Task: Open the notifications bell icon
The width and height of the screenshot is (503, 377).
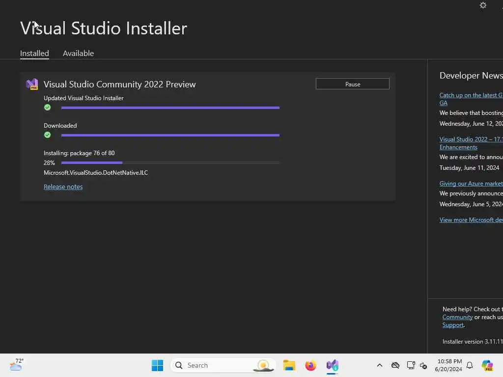Action: tap(470, 365)
